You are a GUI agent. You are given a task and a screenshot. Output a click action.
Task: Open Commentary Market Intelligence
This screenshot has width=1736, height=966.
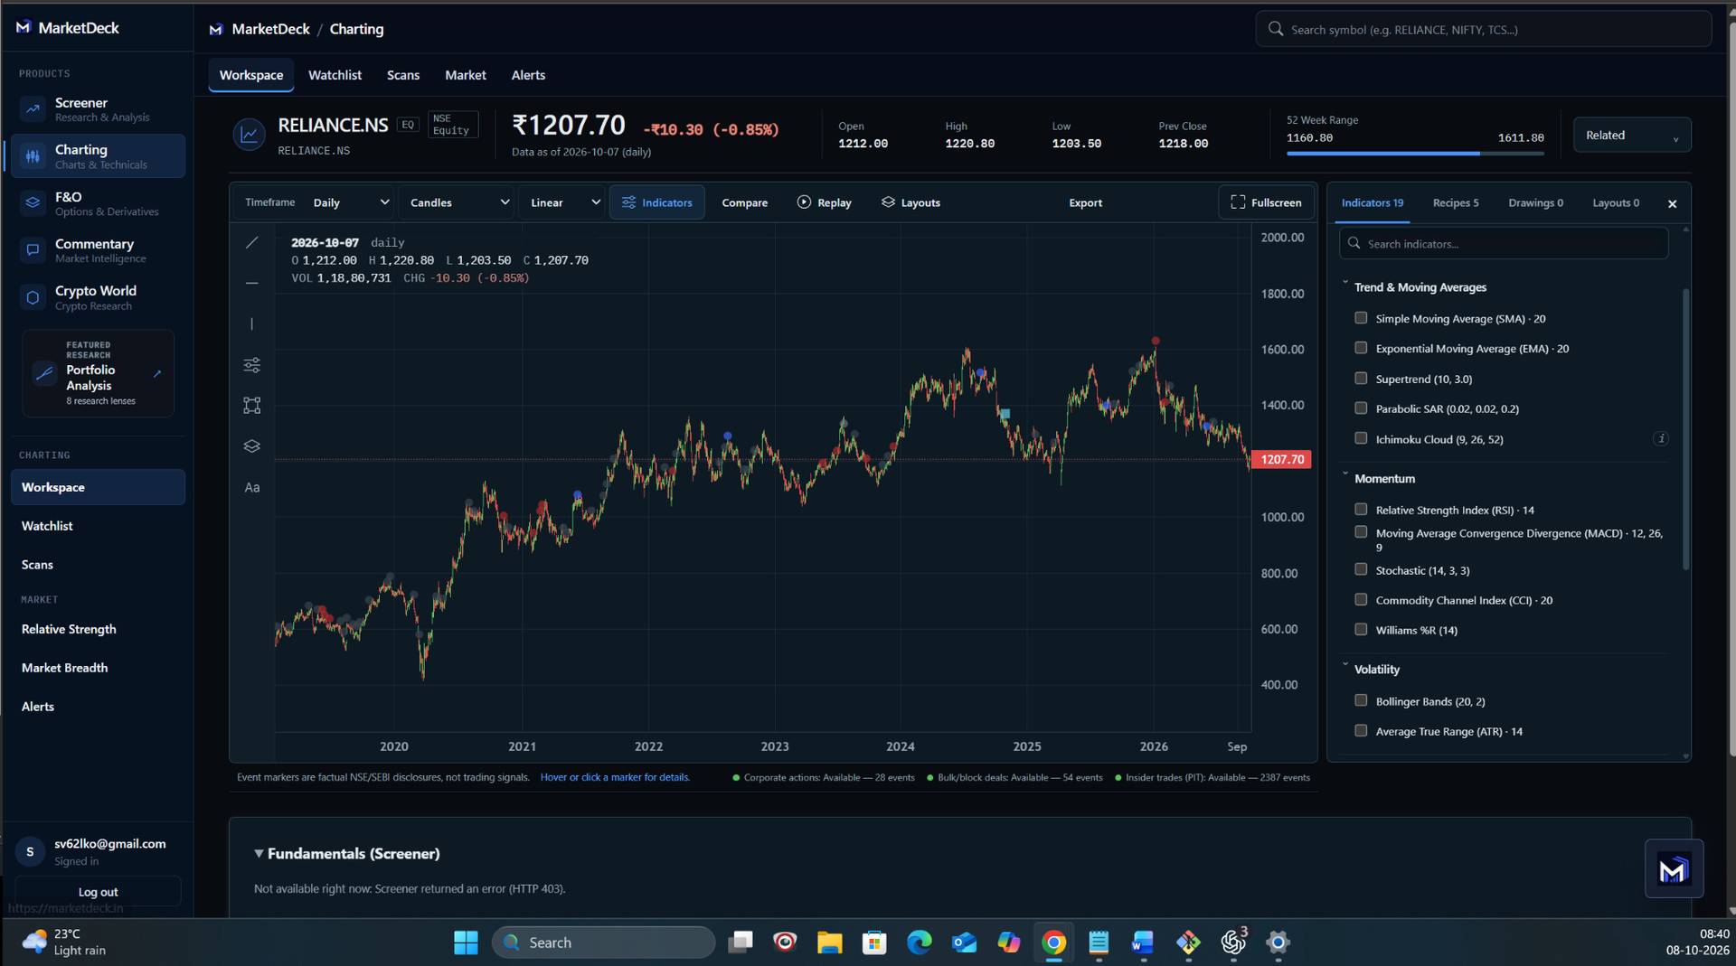[x=98, y=250]
